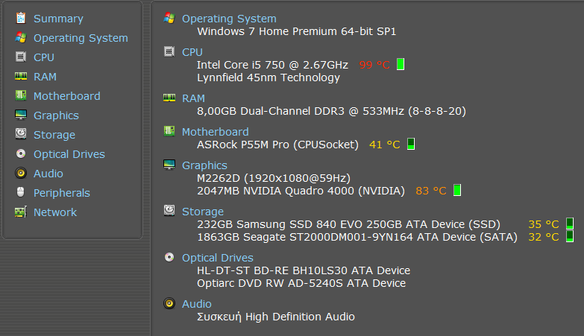Select the CPU chip icon in sidebar
This screenshot has width=584, height=336.
click(x=21, y=57)
